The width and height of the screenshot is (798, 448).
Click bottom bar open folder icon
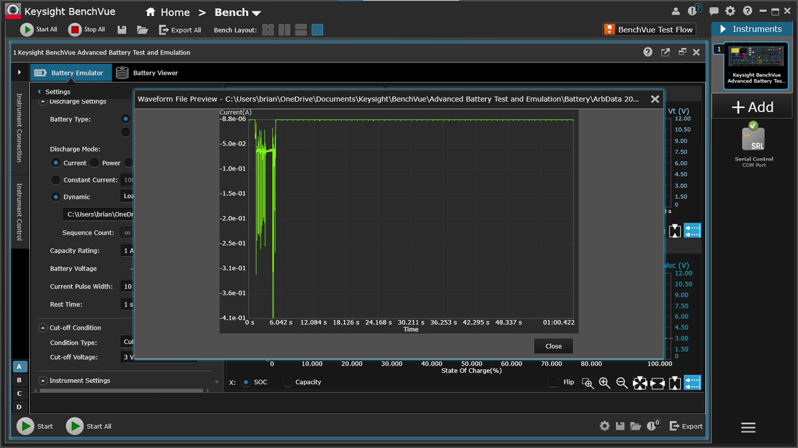[x=636, y=426]
